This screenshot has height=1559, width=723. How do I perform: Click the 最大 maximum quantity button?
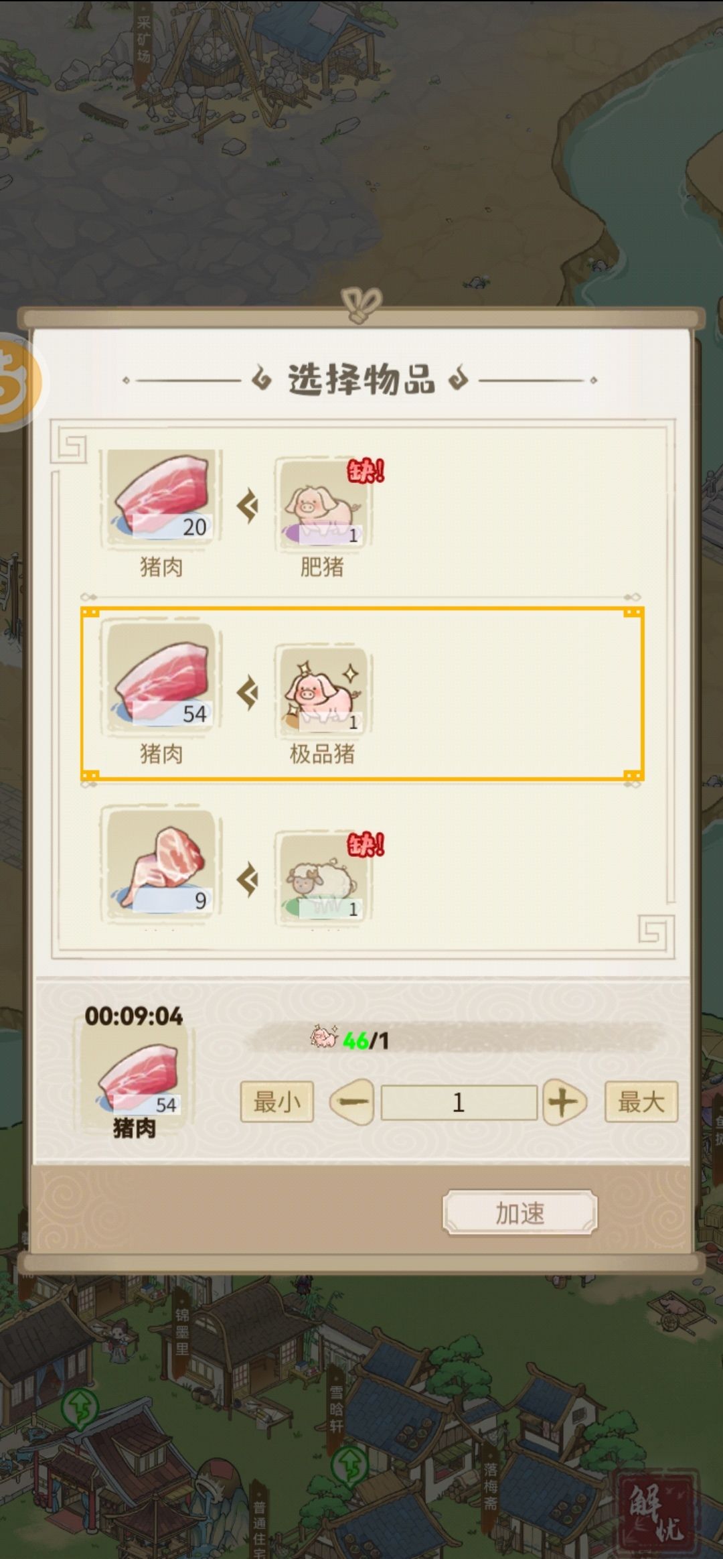point(641,1102)
